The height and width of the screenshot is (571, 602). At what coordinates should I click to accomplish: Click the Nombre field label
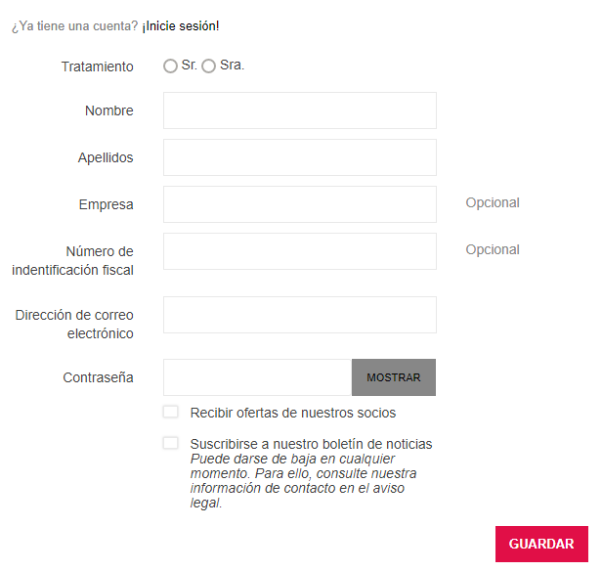(x=109, y=110)
